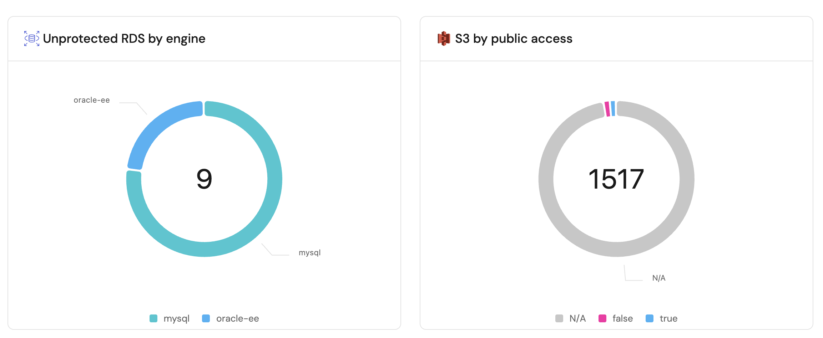
Task: Toggle the true legend blue swatch
Action: coord(650,318)
